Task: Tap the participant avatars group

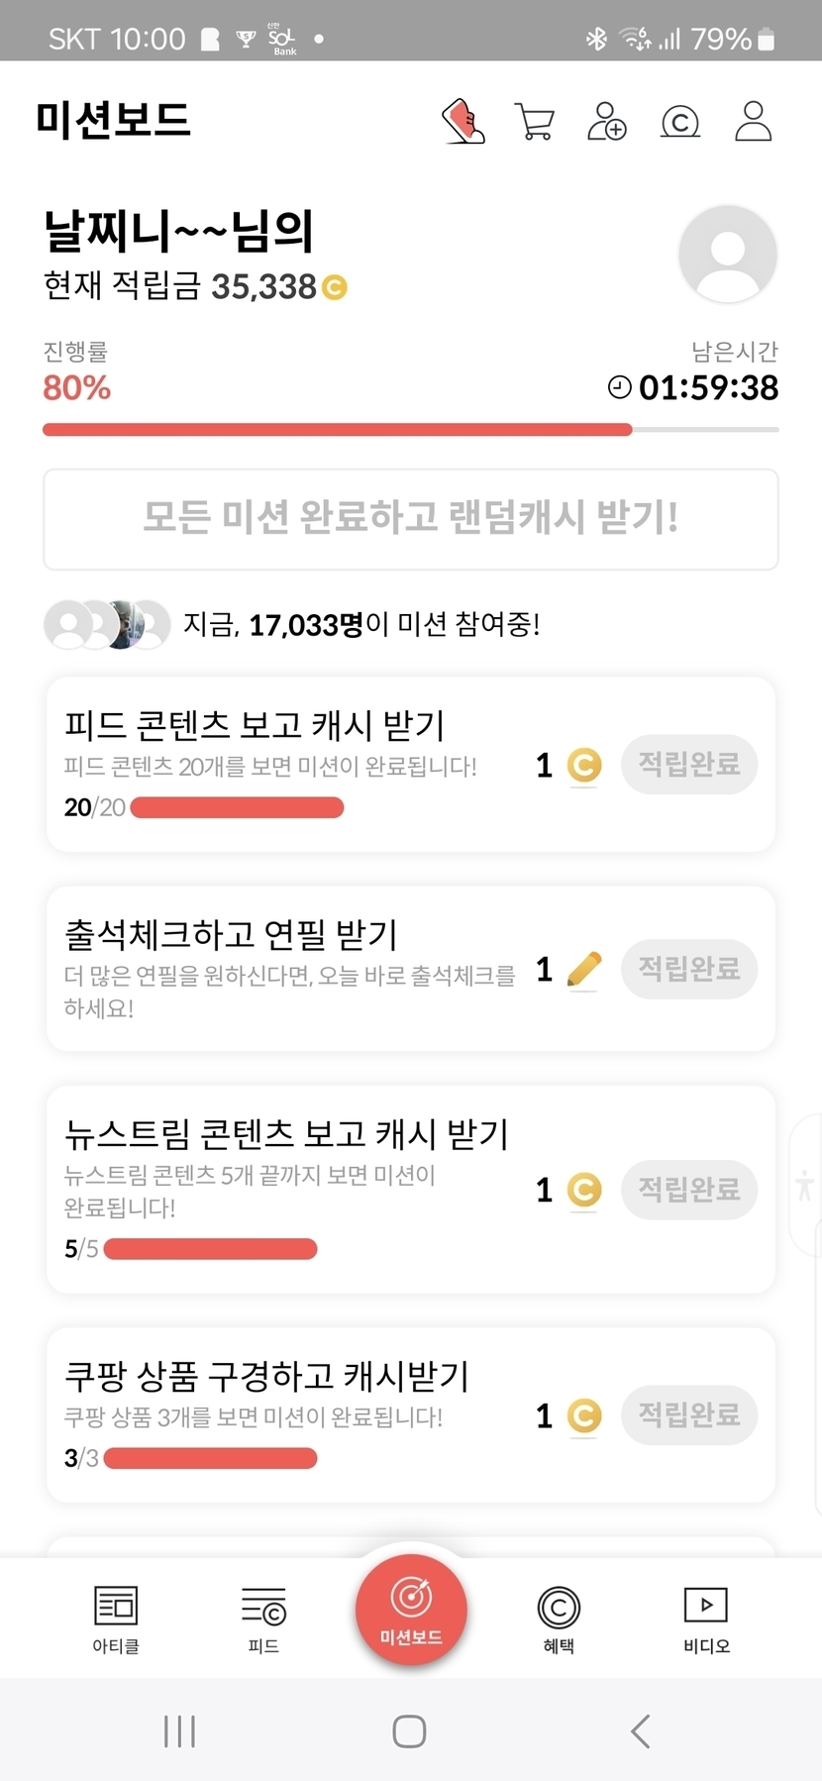Action: tap(107, 625)
